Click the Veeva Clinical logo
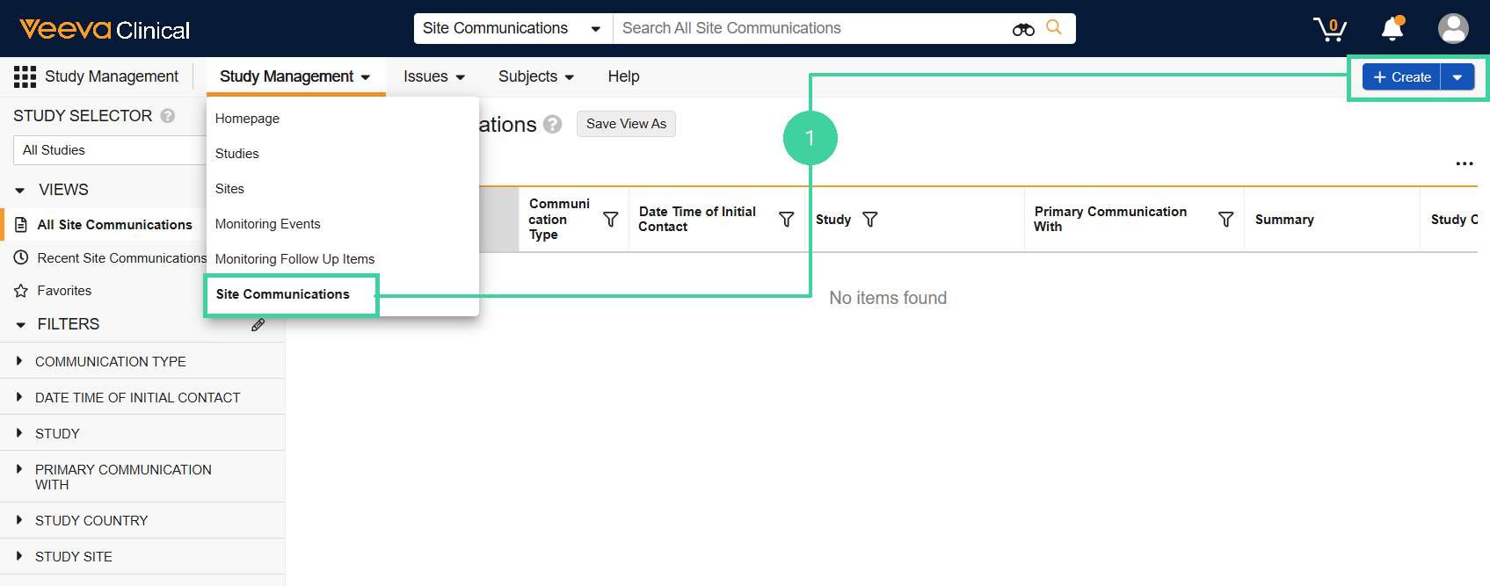 [105, 29]
